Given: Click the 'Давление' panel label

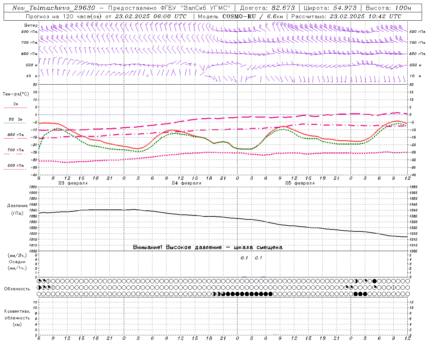Looking at the screenshot, I should (x=17, y=206).
